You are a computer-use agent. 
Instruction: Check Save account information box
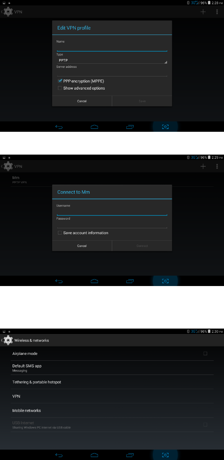click(x=60, y=233)
